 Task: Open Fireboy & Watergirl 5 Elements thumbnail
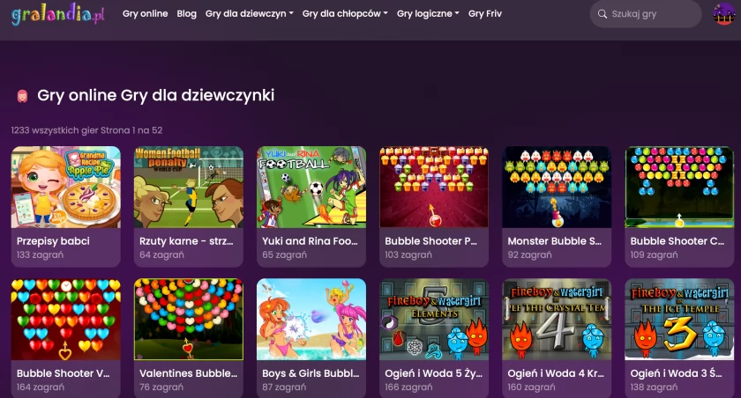[434, 320]
